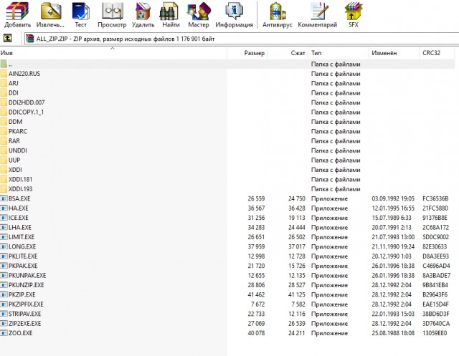Select the ARJ folder icon
Viewport: 459px width, 356px height.
pos(4,83)
